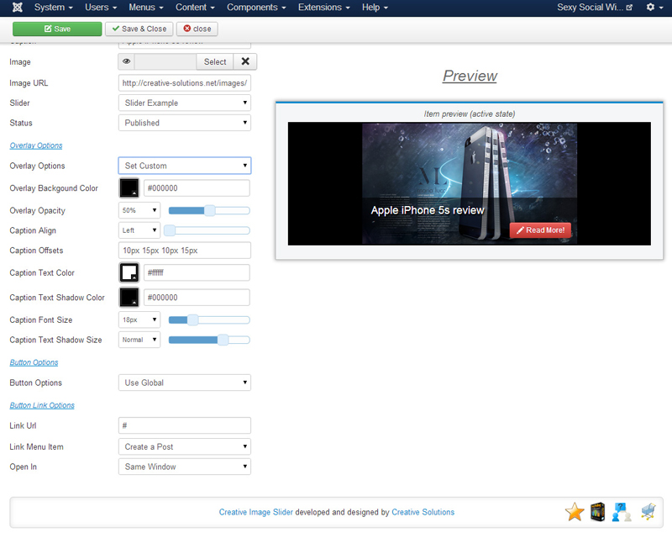Open Link Menu Item Create a Post dropdown
672x533 pixels.
(185, 446)
